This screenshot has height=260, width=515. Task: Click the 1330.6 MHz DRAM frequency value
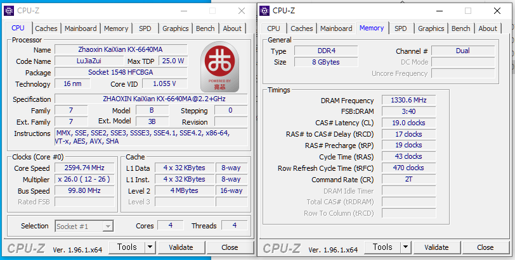409,100
